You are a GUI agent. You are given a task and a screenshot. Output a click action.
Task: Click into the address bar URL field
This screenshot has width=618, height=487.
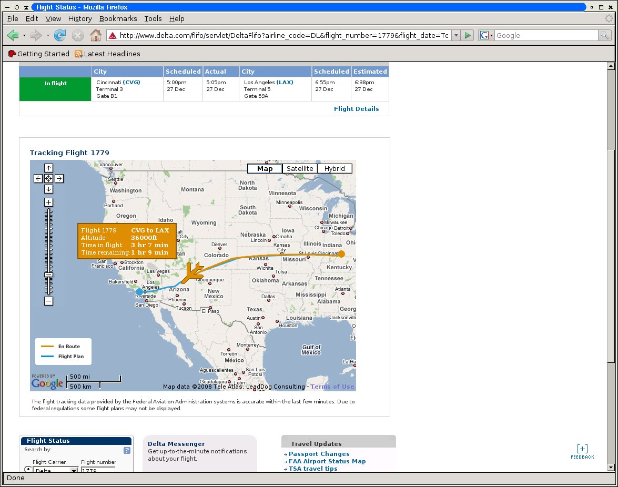[x=284, y=35]
